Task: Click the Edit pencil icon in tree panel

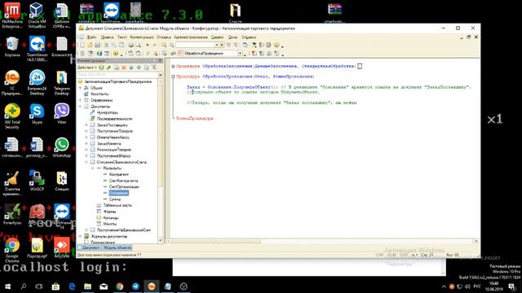Action: [x=108, y=68]
